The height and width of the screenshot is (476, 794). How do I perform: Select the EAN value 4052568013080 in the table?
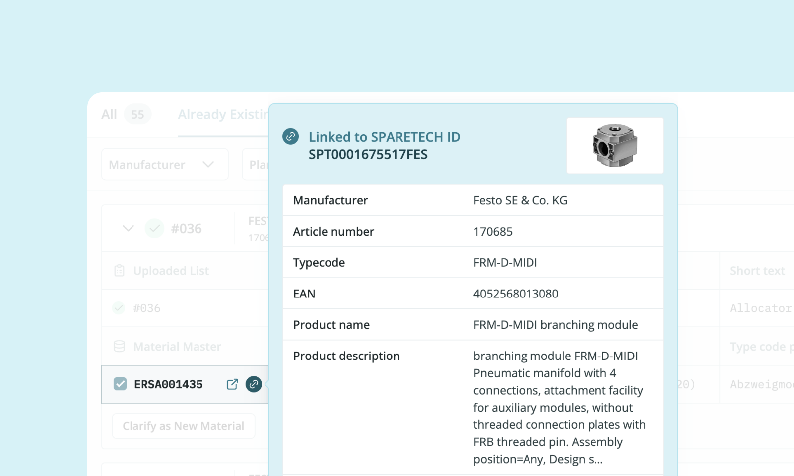click(515, 293)
